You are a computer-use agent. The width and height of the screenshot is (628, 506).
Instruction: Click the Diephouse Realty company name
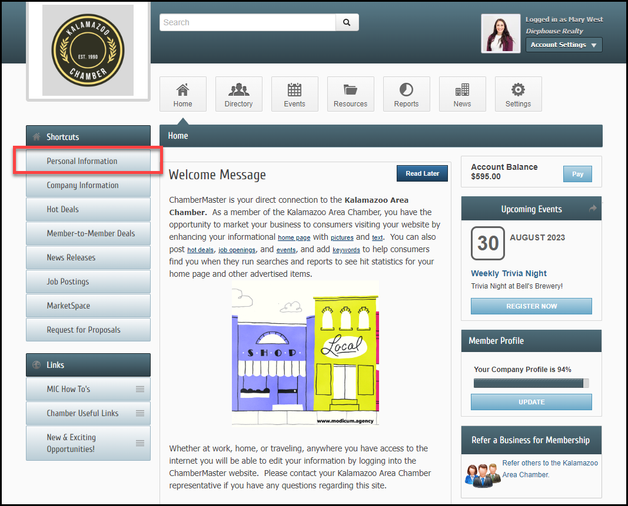point(554,31)
